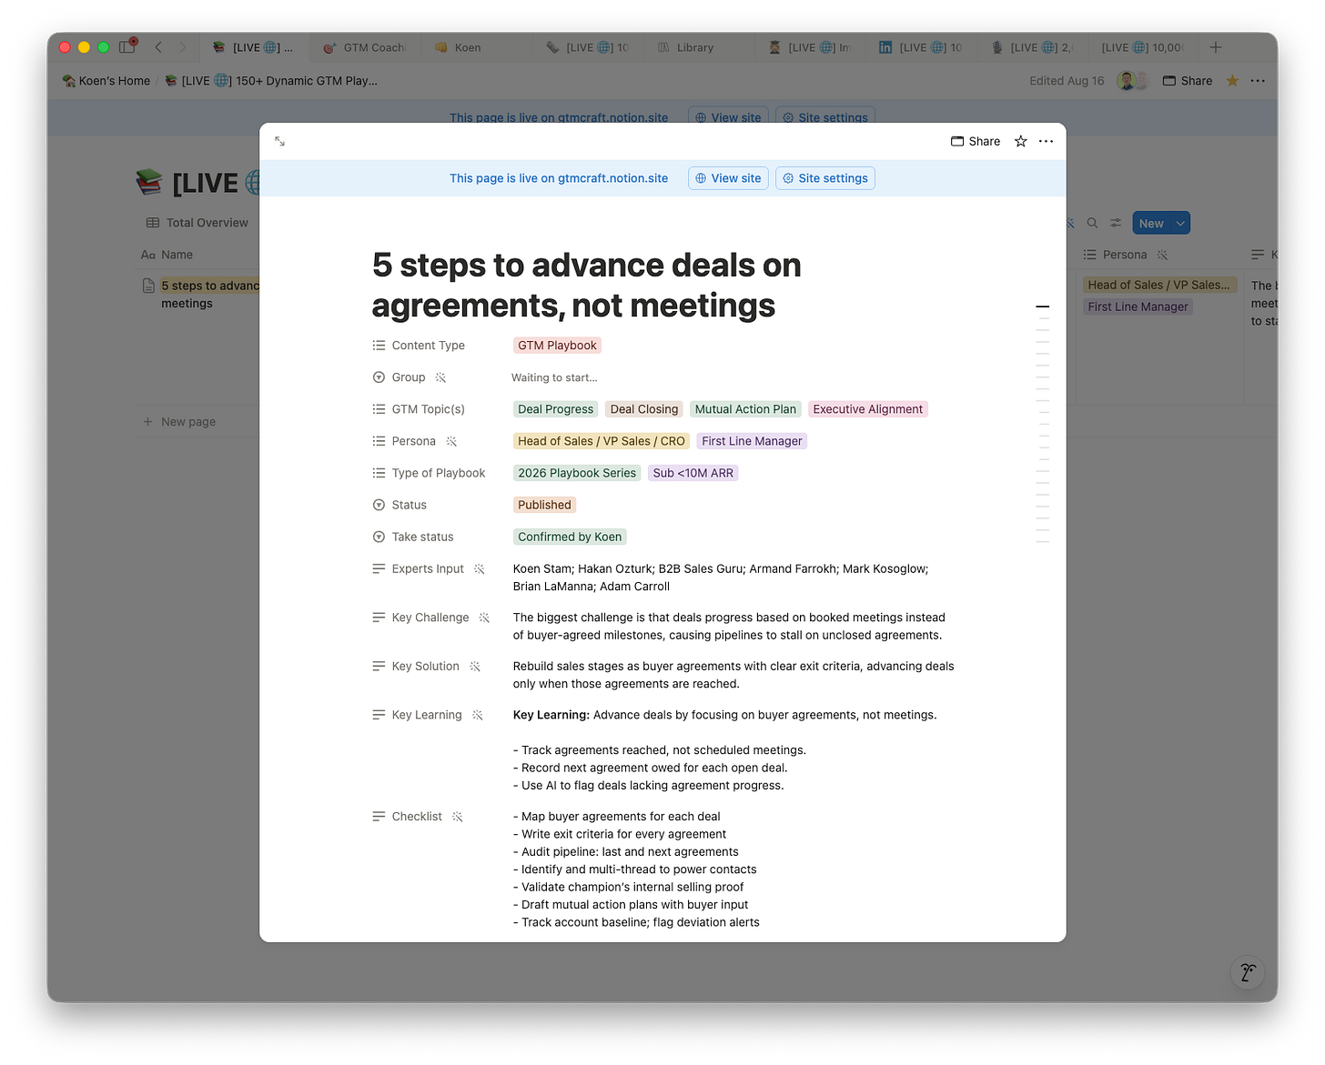Open the Notion AI assistant floating button
The image size is (1325, 1065).
[x=1248, y=972]
